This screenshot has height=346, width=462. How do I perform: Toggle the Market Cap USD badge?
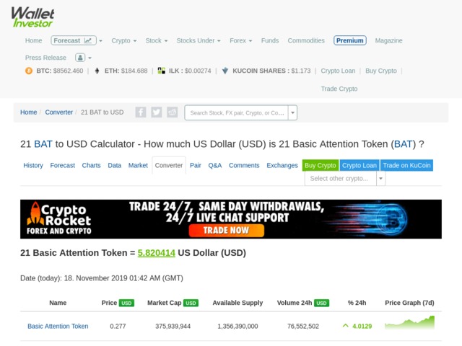(191, 303)
